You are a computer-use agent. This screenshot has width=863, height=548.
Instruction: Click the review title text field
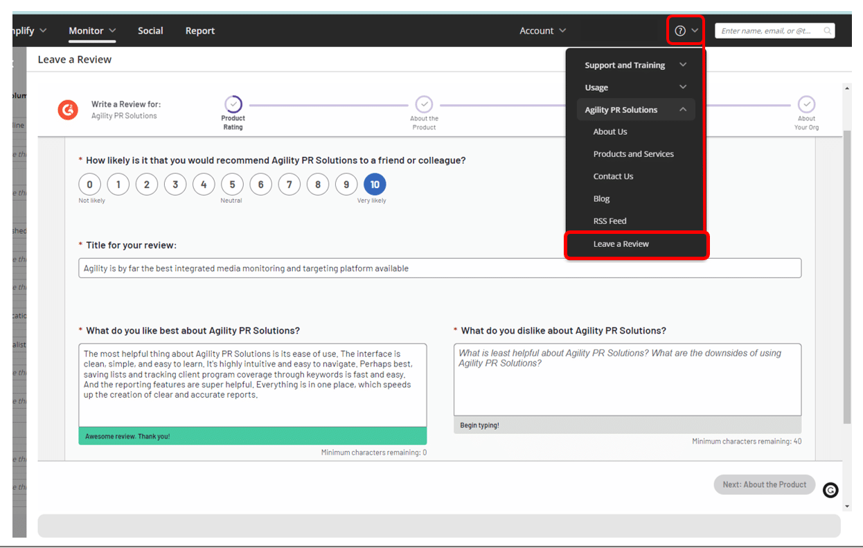click(440, 268)
